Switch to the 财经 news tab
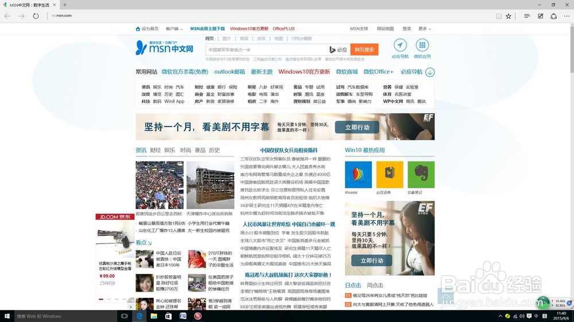 (x=155, y=150)
